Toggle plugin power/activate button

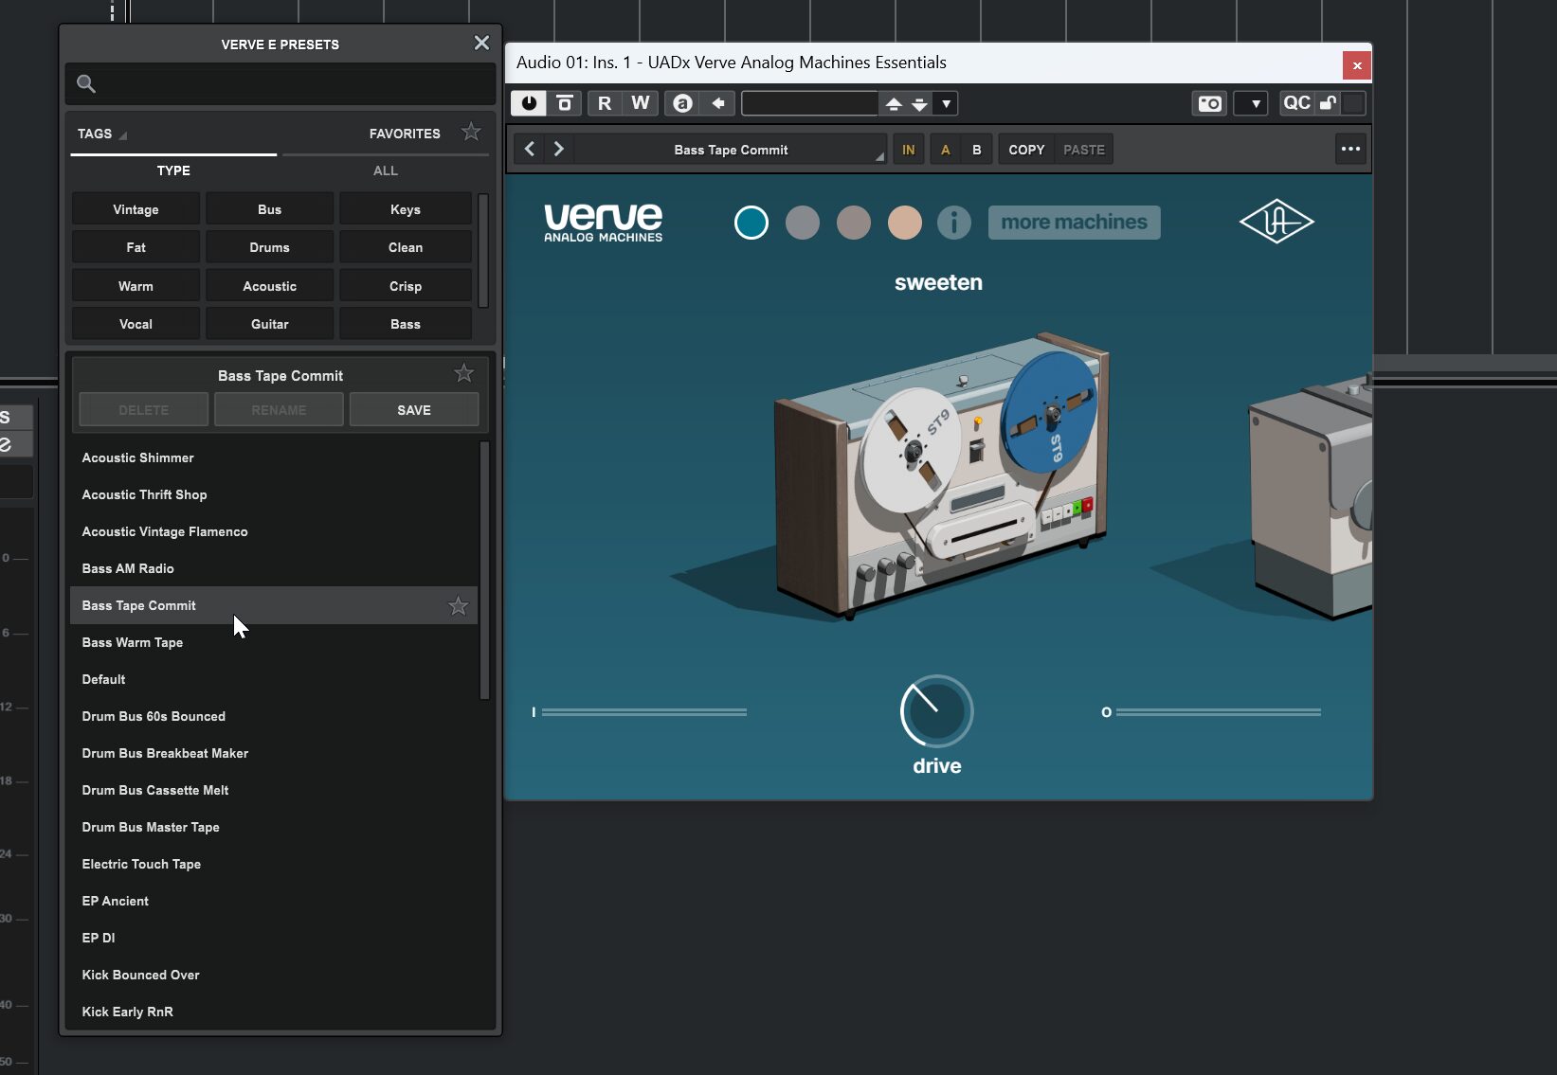[x=529, y=102]
